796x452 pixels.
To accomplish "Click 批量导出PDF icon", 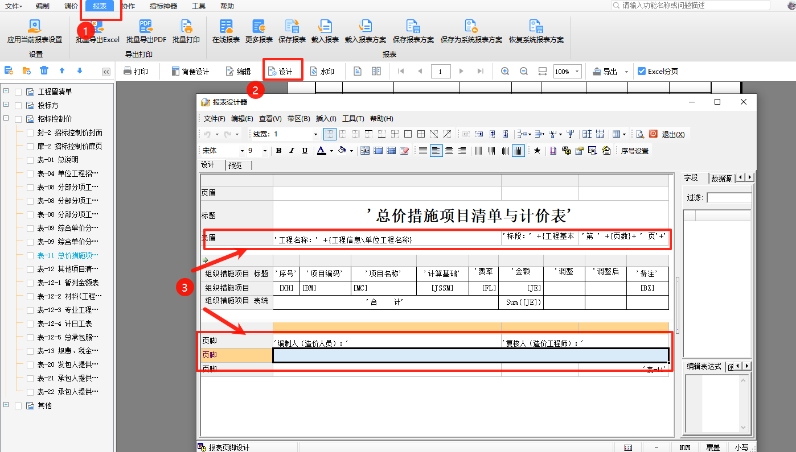I will point(146,26).
